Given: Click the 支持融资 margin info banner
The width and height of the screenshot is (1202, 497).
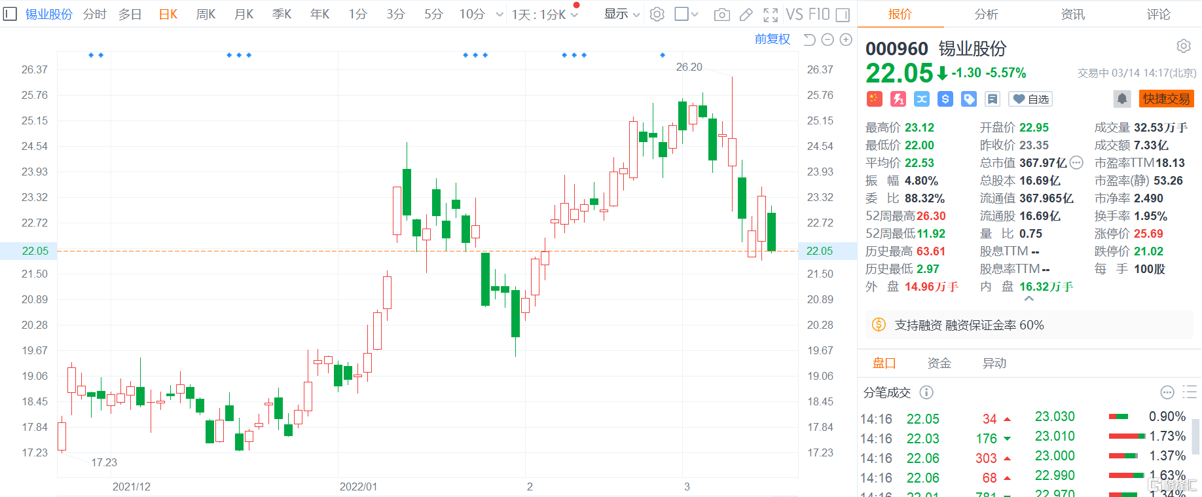Looking at the screenshot, I should [1029, 325].
